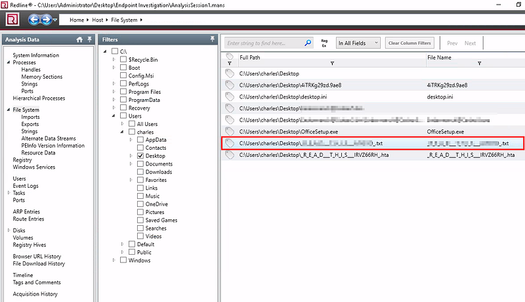Expand the $Recycle.Bin tree node
The width and height of the screenshot is (525, 302).
click(114, 59)
